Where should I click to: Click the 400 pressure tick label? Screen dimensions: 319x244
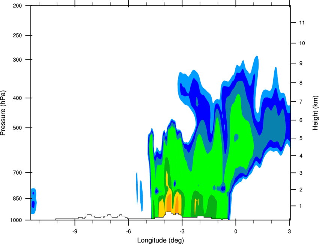point(17,98)
